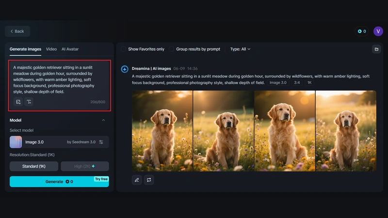
Task: Switch to the Video tab
Action: tap(51, 49)
